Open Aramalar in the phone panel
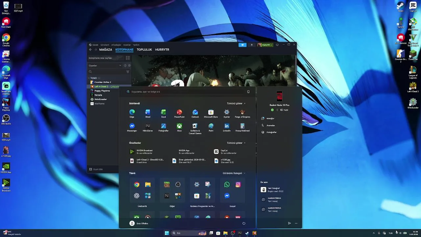The image size is (421, 237). click(268, 125)
